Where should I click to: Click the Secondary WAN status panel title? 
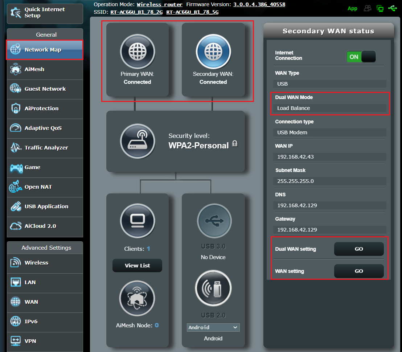(328, 31)
